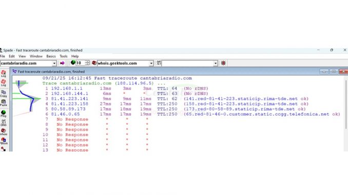Open the Window menu
The image size is (348, 195).
[x=36, y=56]
